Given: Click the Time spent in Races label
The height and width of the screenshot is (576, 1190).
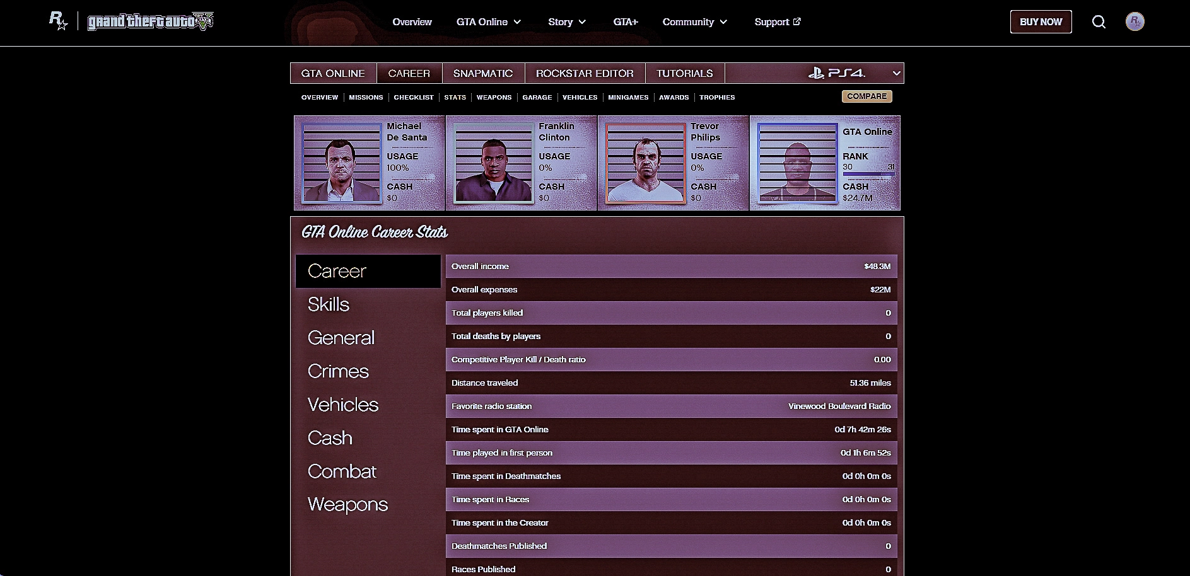Looking at the screenshot, I should pyautogui.click(x=491, y=500).
